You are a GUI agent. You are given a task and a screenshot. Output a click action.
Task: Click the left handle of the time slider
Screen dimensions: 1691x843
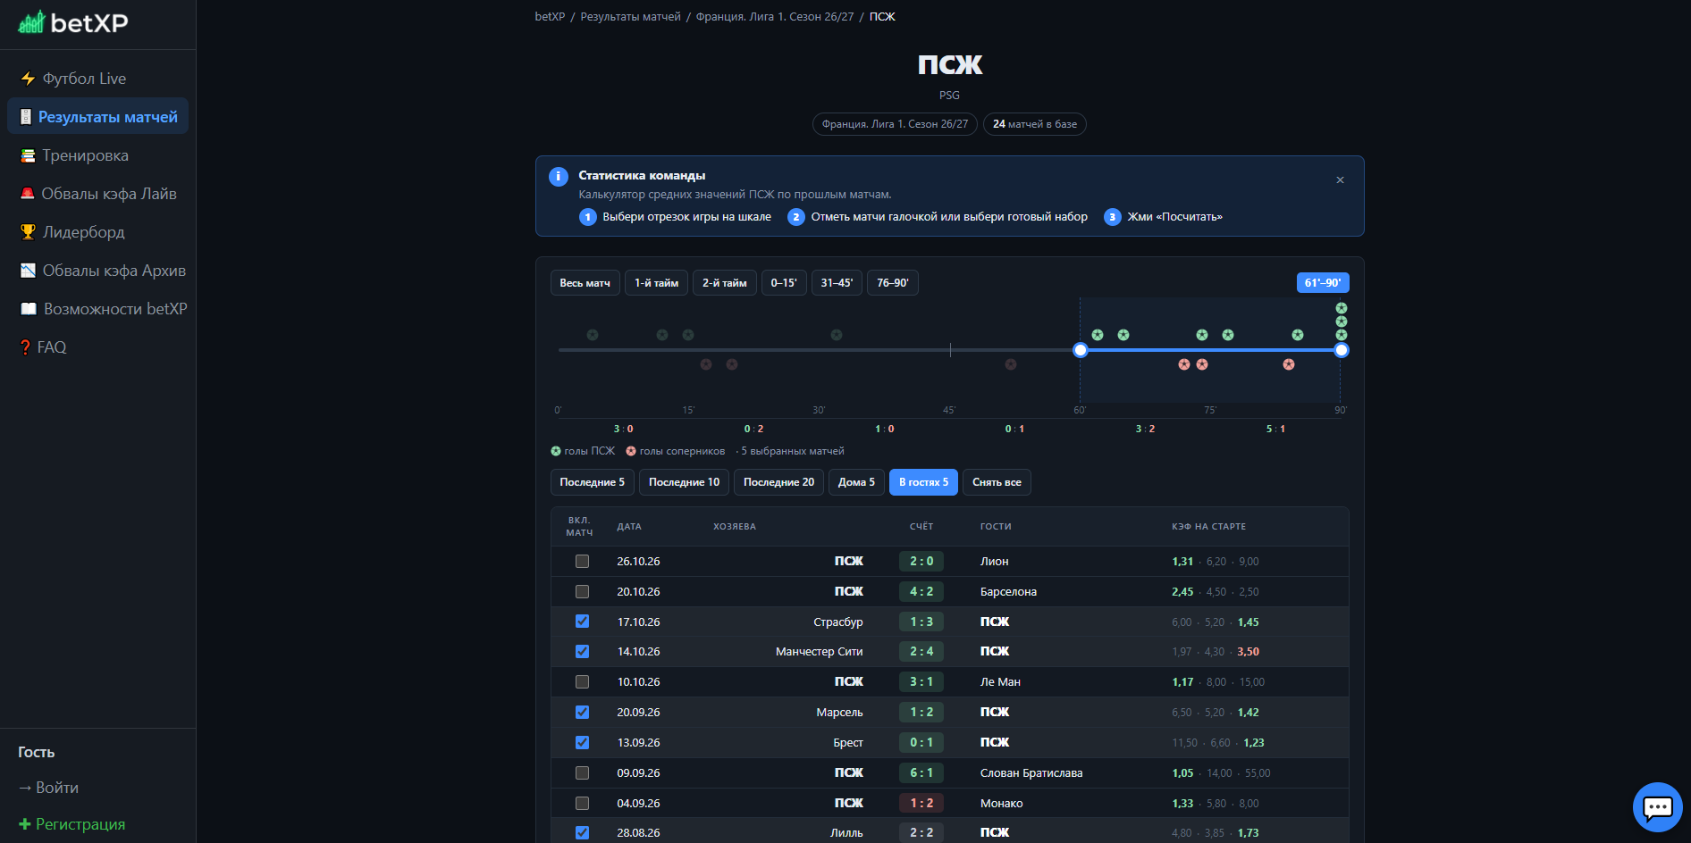pyautogui.click(x=1081, y=350)
